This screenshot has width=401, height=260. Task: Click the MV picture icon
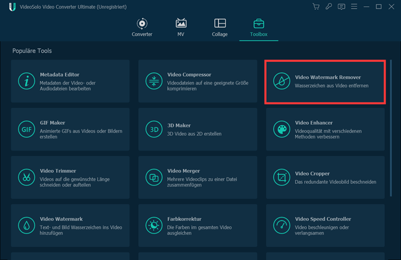[x=181, y=23]
